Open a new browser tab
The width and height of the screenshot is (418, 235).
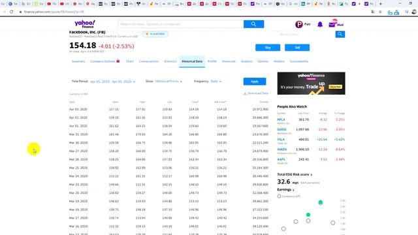380,4
